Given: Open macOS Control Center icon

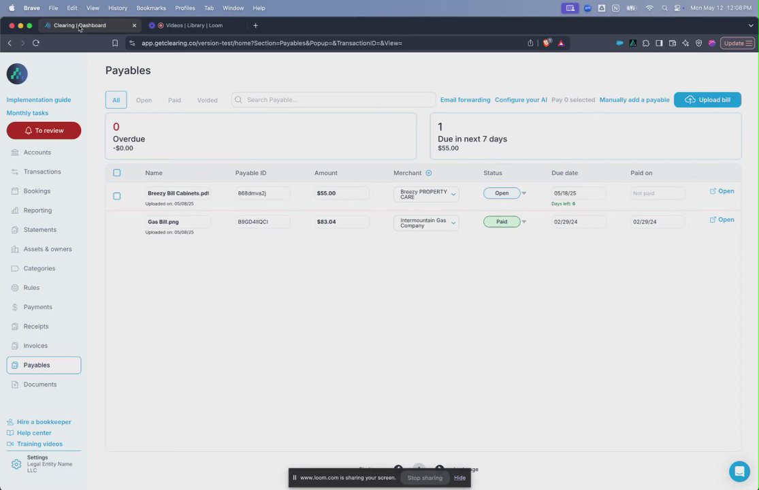Looking at the screenshot, I should [678, 7].
